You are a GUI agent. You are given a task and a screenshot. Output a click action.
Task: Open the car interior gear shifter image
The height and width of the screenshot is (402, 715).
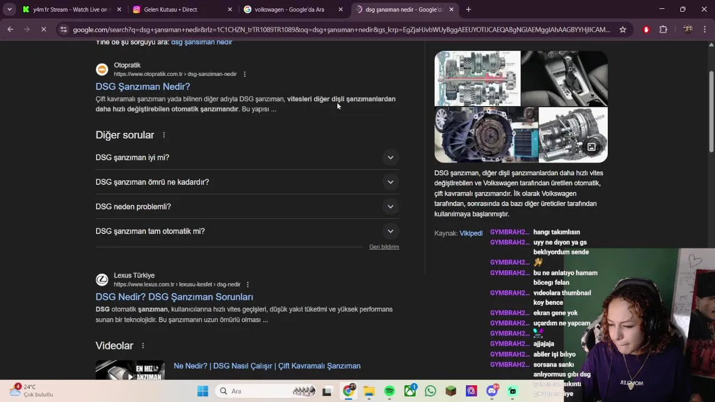click(564, 78)
